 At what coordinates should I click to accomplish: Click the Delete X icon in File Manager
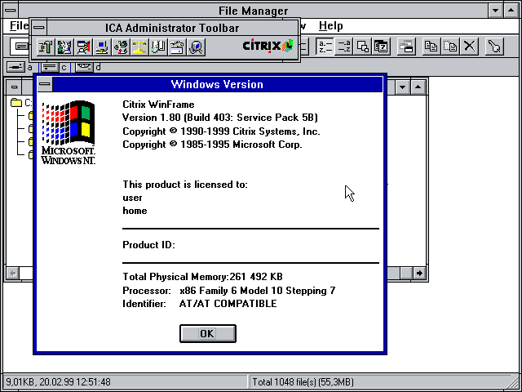pos(470,47)
